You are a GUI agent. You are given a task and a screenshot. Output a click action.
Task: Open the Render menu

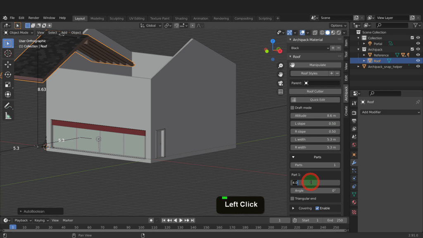tap(34, 18)
